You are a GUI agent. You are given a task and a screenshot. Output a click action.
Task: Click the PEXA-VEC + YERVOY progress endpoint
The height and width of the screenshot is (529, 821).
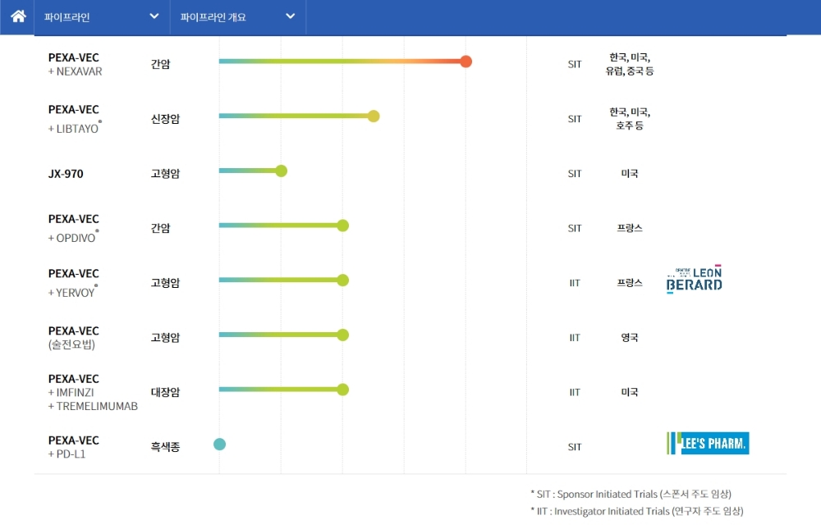(343, 280)
